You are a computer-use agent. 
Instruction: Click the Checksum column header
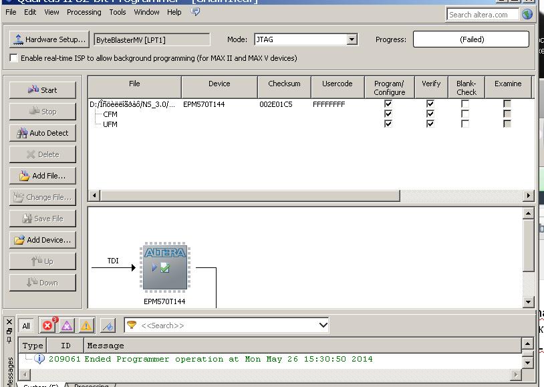point(284,87)
